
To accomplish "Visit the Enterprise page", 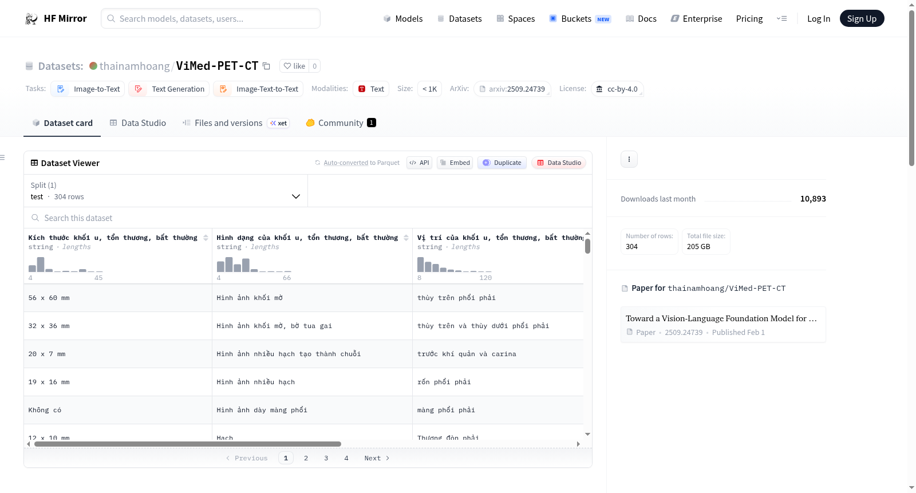I will pos(696,19).
